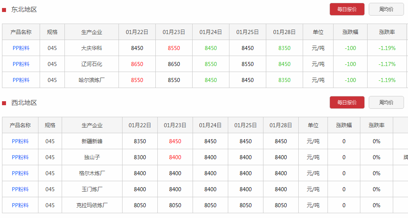The width and height of the screenshot is (408, 218).
Task: Open PP粉料 link for 格尔木炼厂
Action: pos(20,173)
